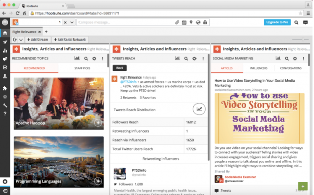Click the Upgrade to Pro button
314x195 pixels.
coord(277,22)
